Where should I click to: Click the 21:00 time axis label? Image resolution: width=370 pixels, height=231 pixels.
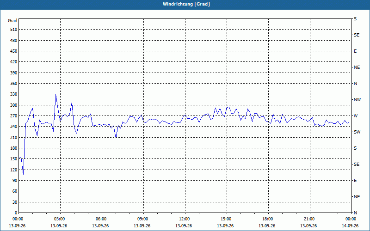[310, 219]
